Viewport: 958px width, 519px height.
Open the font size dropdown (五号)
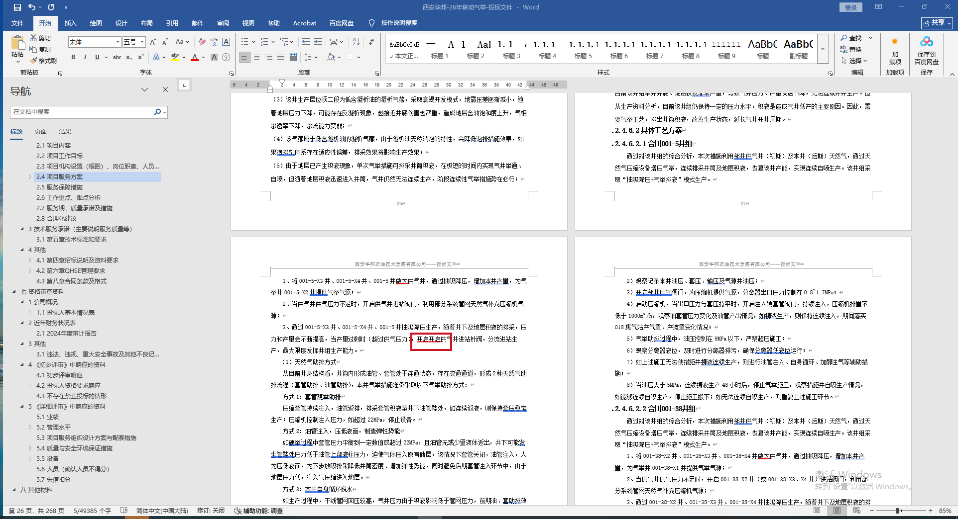142,42
